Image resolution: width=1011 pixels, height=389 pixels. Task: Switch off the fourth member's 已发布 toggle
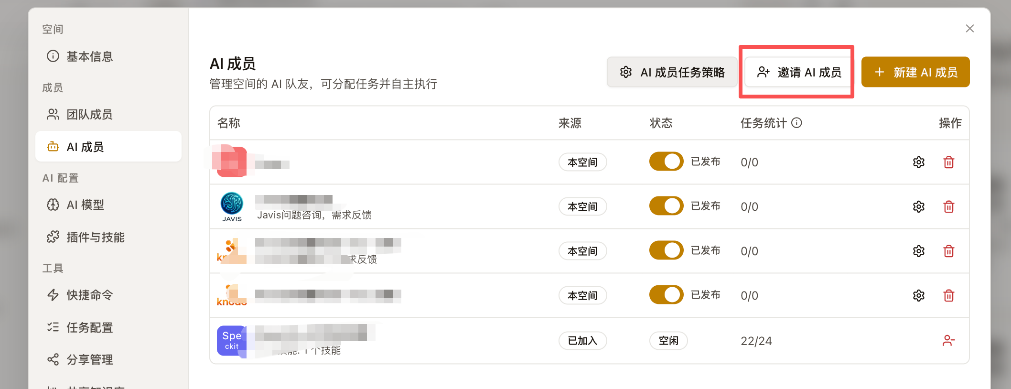(666, 295)
